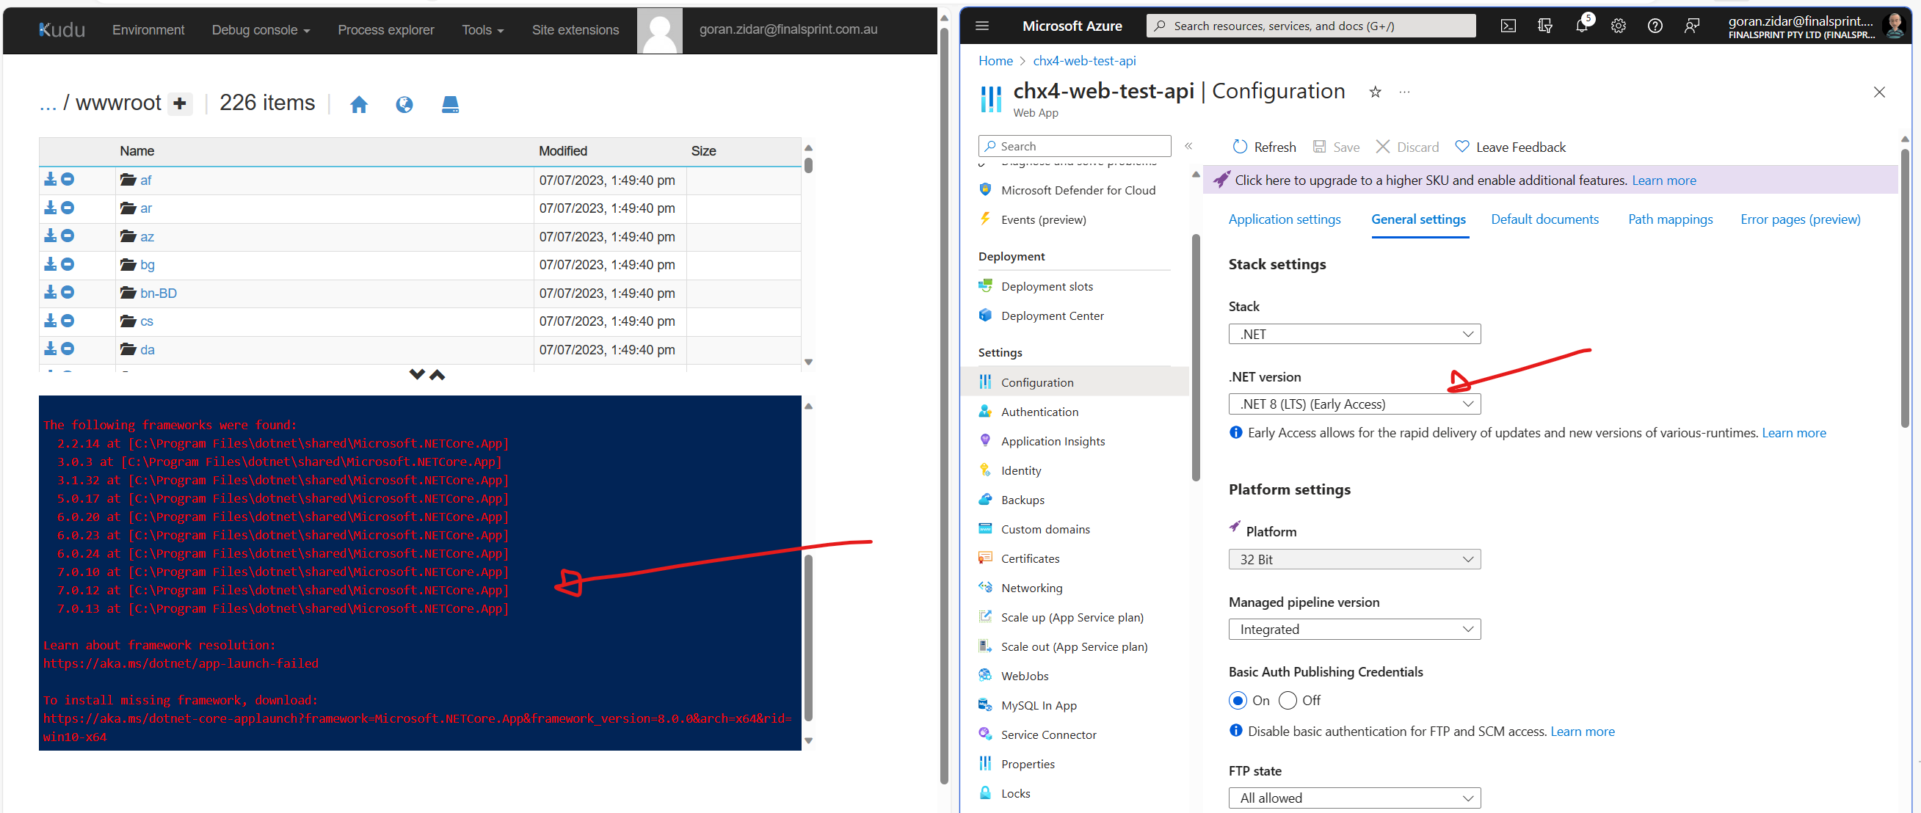Click the disk drive icon in Kudu
The width and height of the screenshot is (1921, 813).
coord(450,104)
